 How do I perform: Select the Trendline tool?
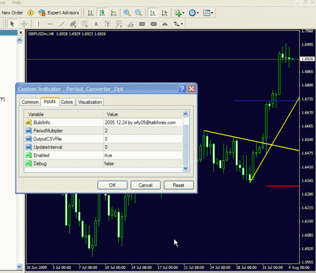(x=62, y=24)
